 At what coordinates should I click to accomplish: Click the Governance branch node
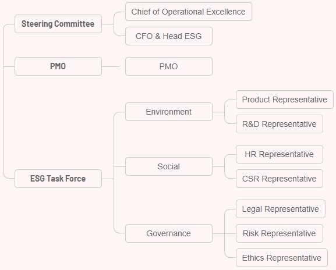[169, 233]
